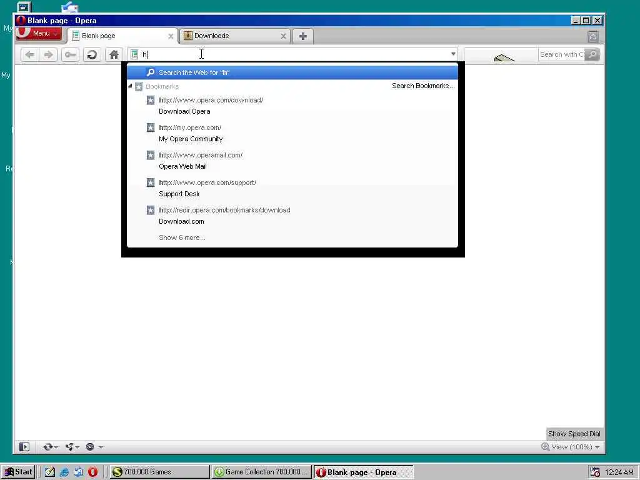Click the Show Speed Dial button

574,434
